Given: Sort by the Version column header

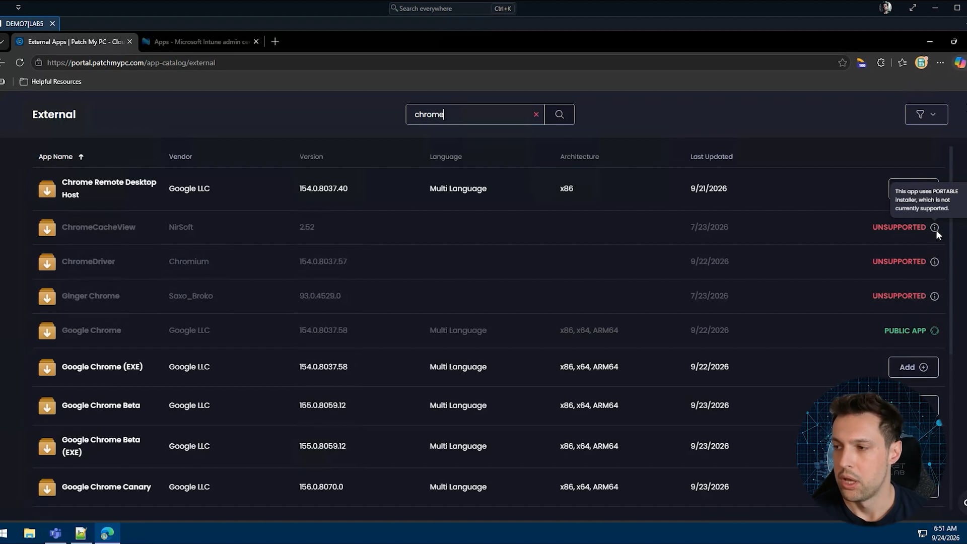Looking at the screenshot, I should tap(311, 157).
